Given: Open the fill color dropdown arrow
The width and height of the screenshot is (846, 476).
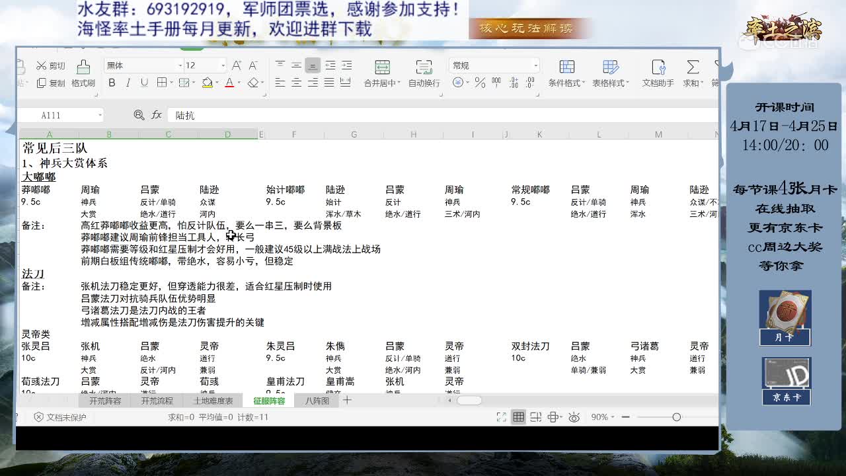Looking at the screenshot, I should [216, 83].
